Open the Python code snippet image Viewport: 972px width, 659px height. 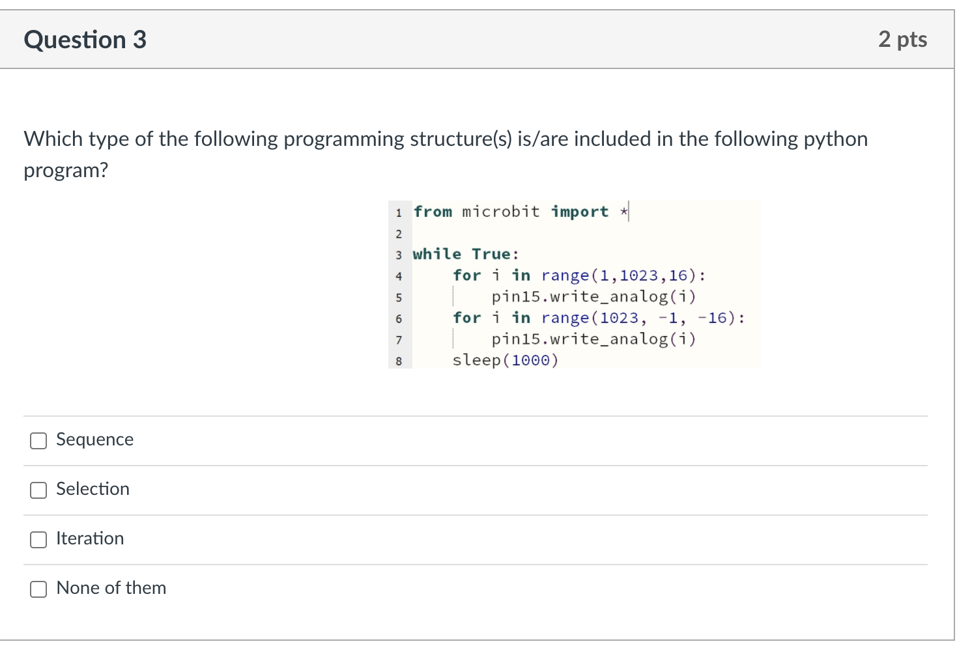coord(575,285)
